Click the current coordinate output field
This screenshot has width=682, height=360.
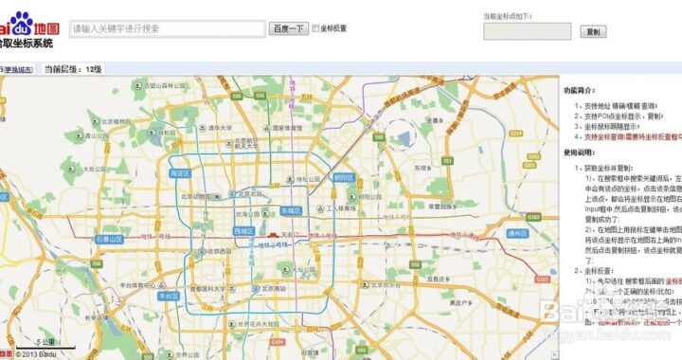pyautogui.click(x=528, y=31)
